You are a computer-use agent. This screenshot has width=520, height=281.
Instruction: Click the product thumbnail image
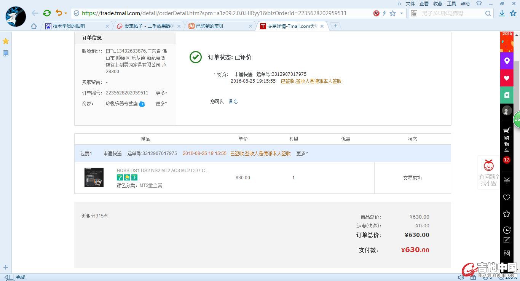[x=94, y=177]
